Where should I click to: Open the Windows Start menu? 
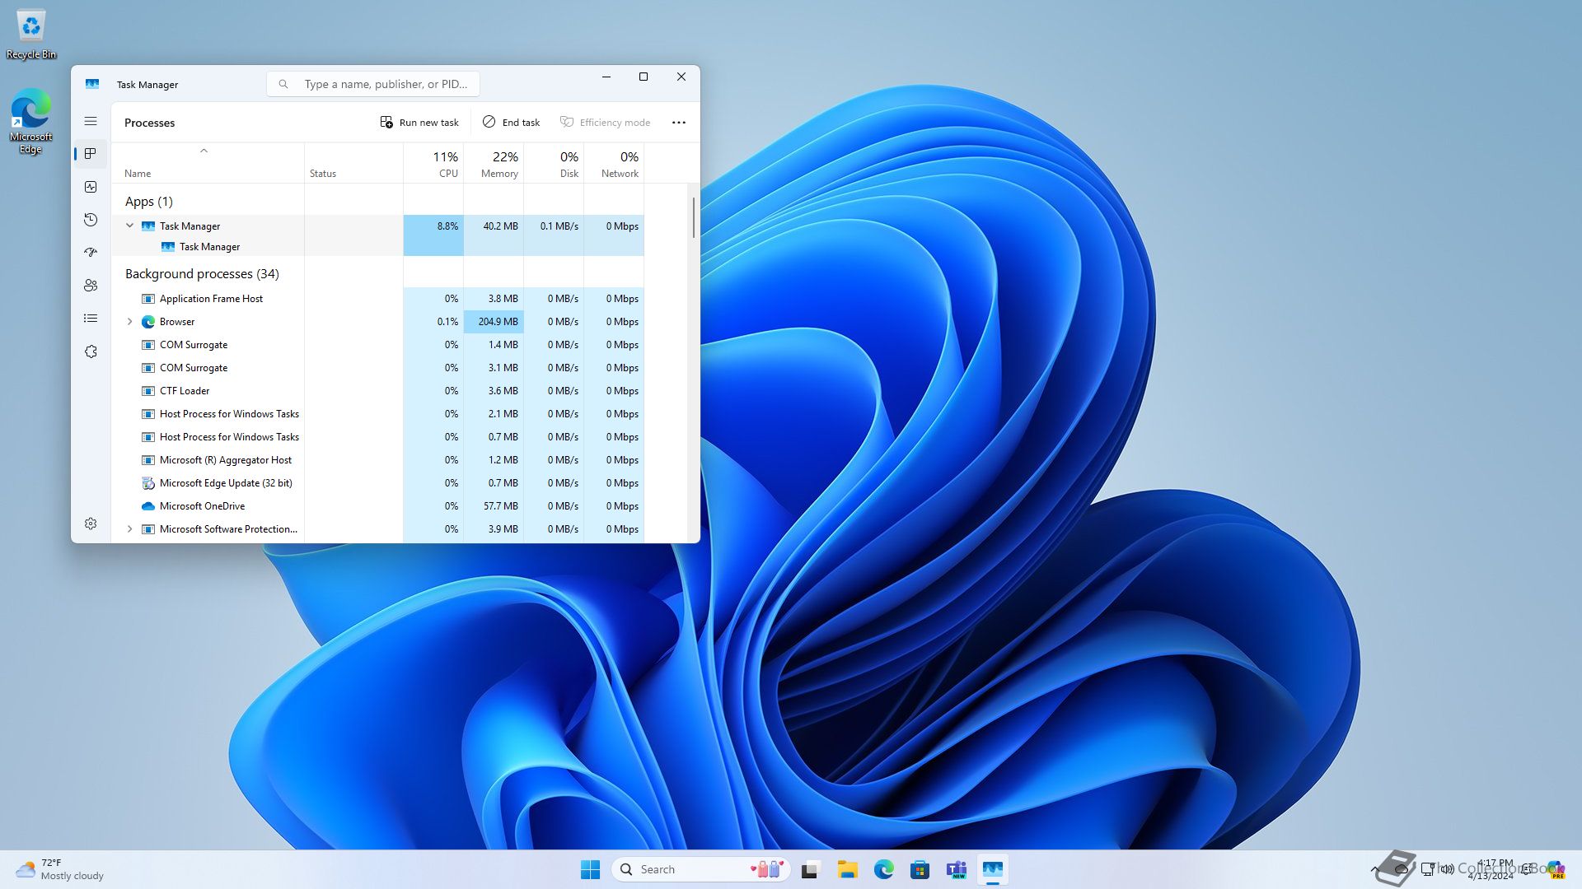590,869
